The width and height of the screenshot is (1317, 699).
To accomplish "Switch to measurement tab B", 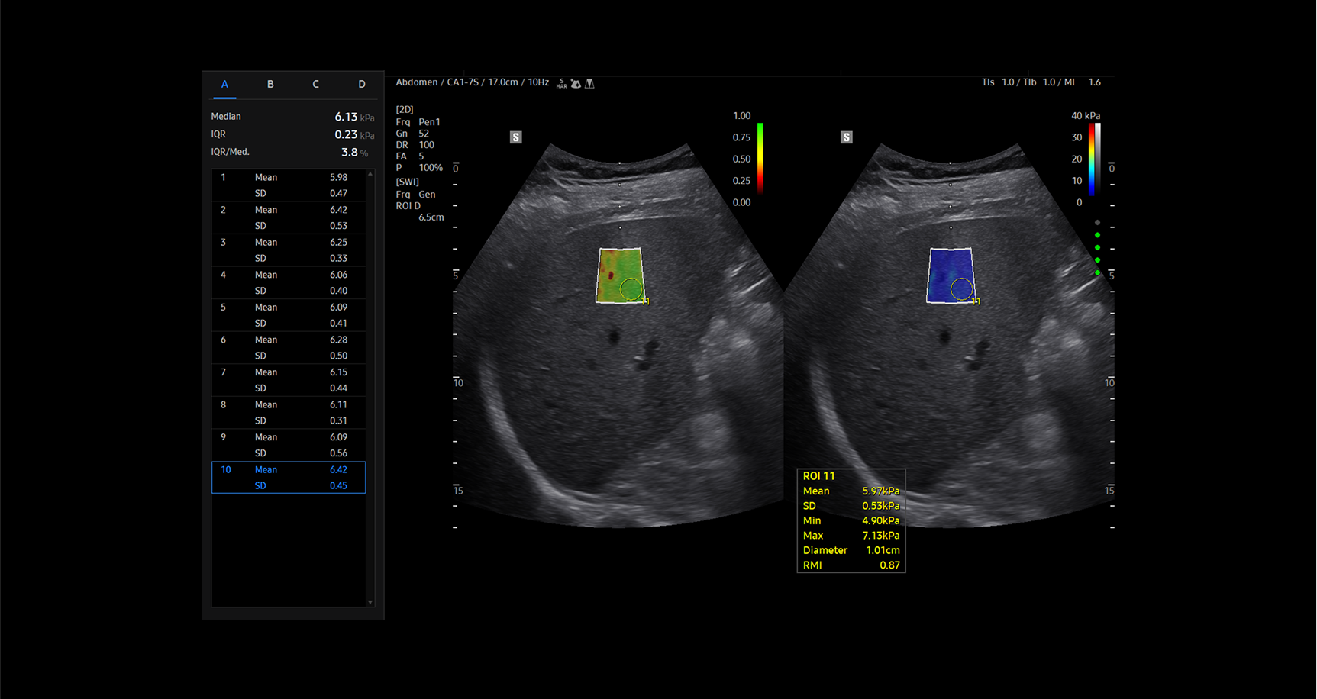I will (x=270, y=84).
